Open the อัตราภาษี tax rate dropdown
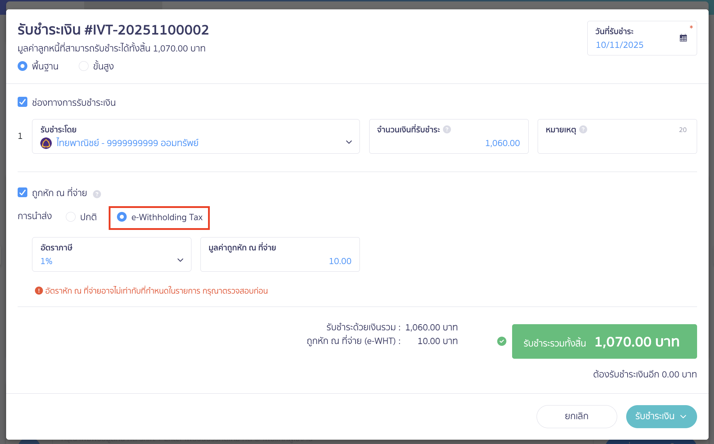 tap(180, 259)
